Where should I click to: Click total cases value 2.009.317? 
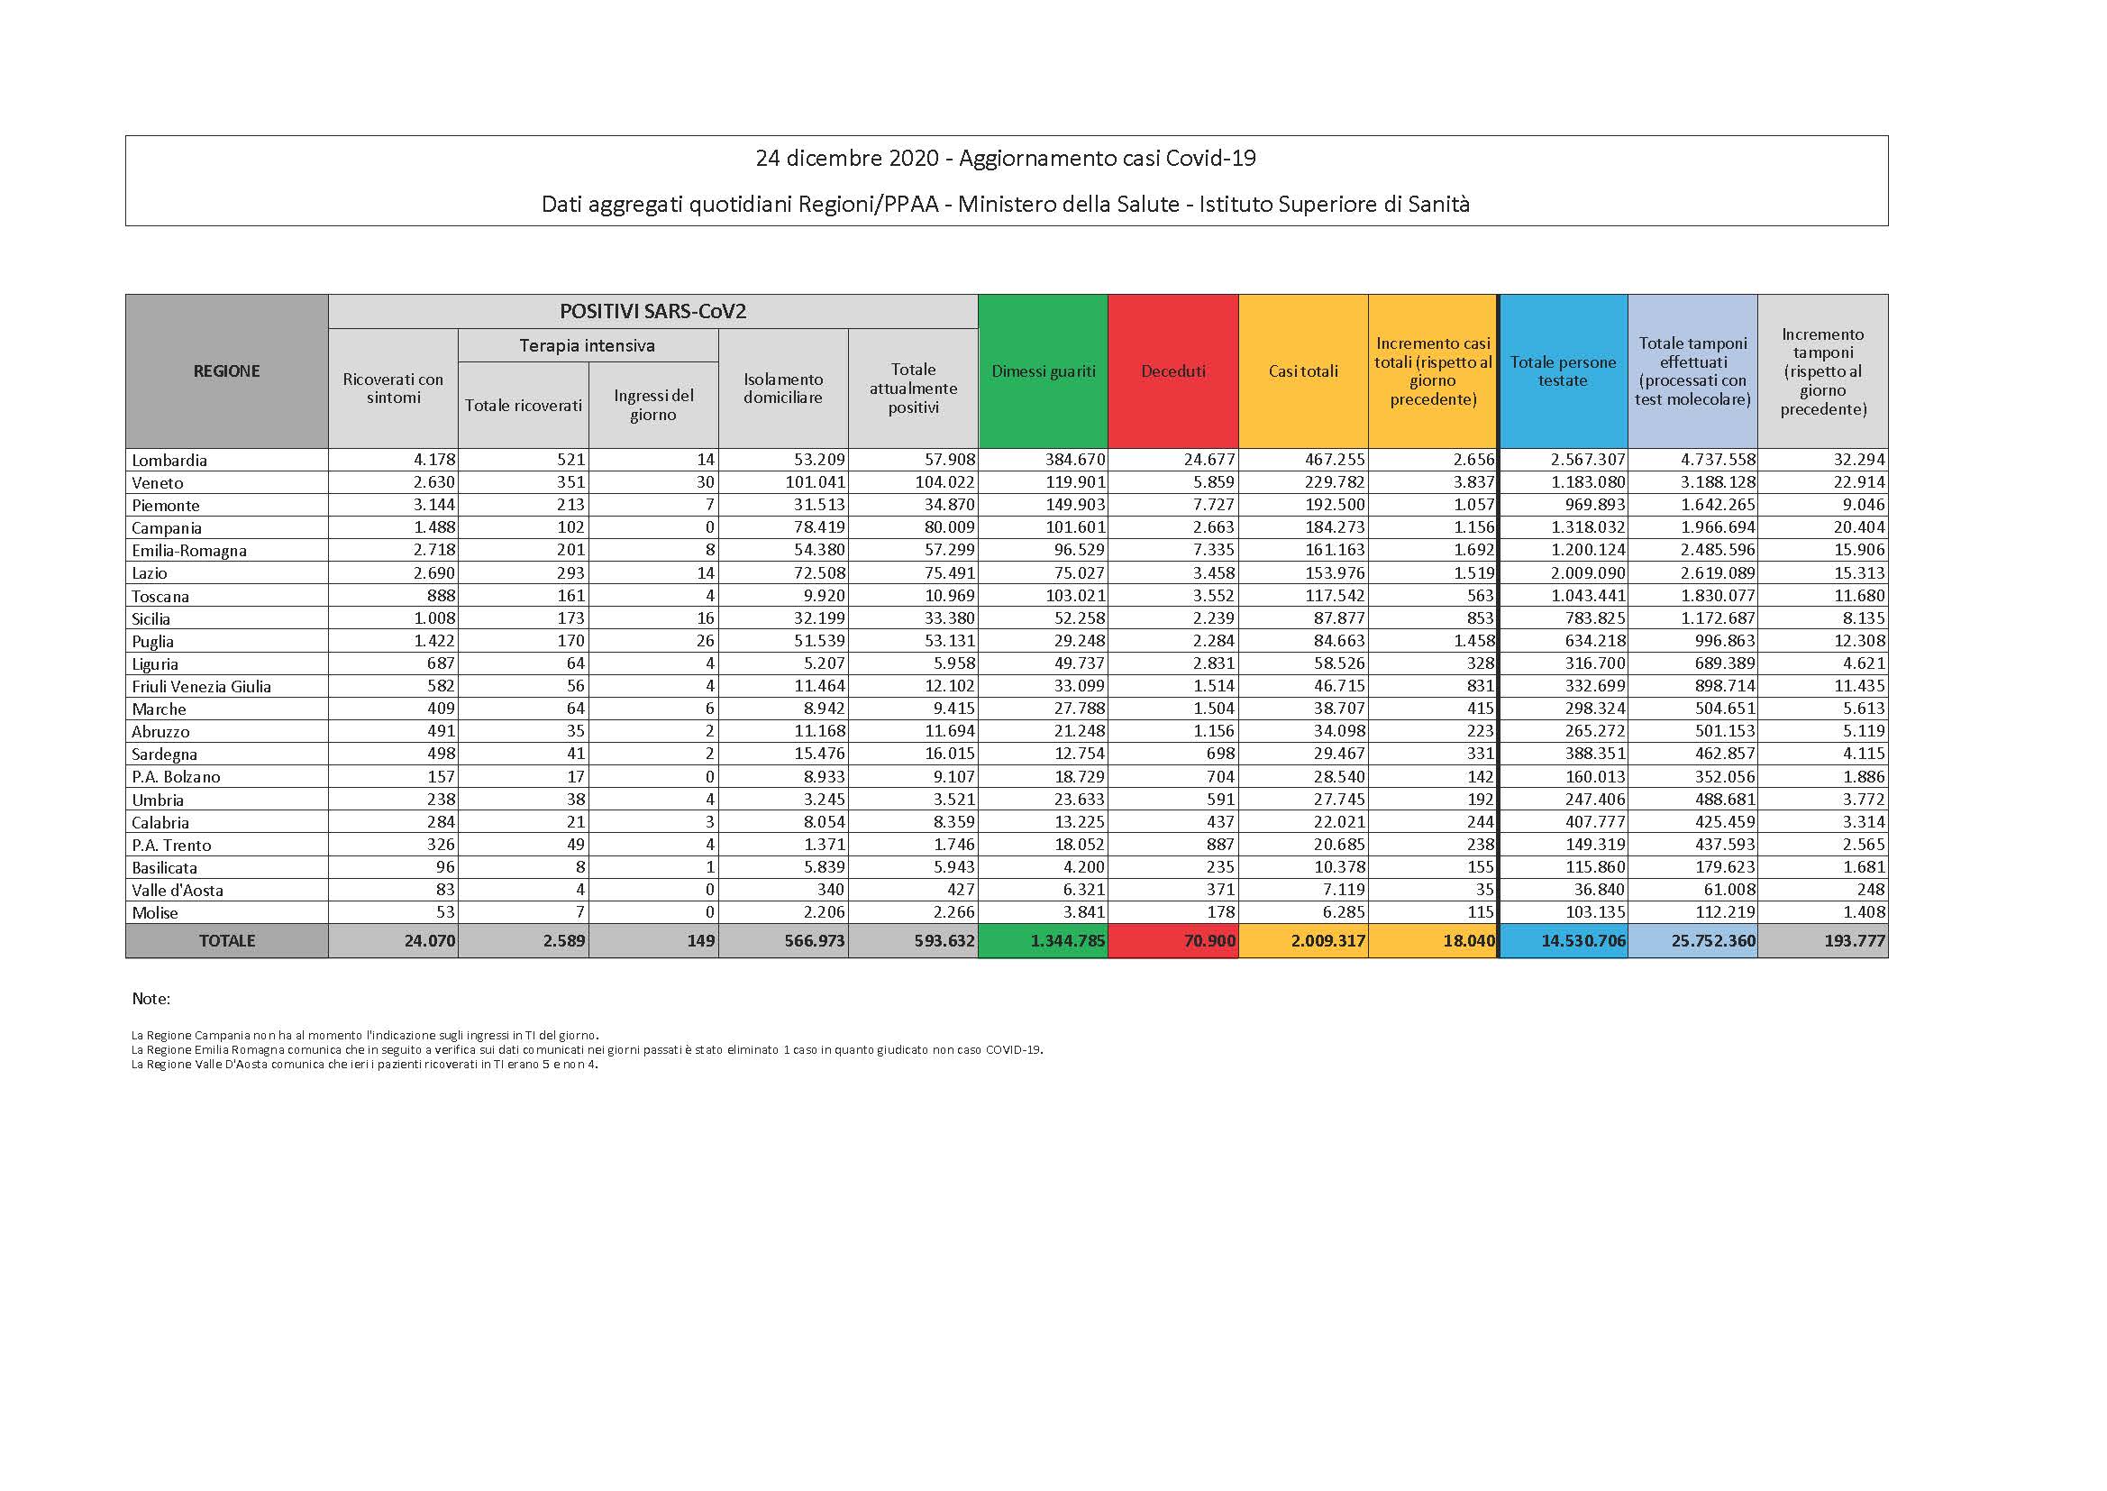pyautogui.click(x=1327, y=941)
